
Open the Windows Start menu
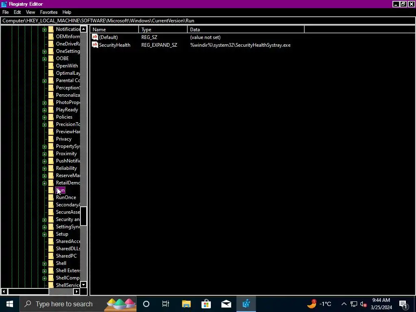[x=10, y=304]
